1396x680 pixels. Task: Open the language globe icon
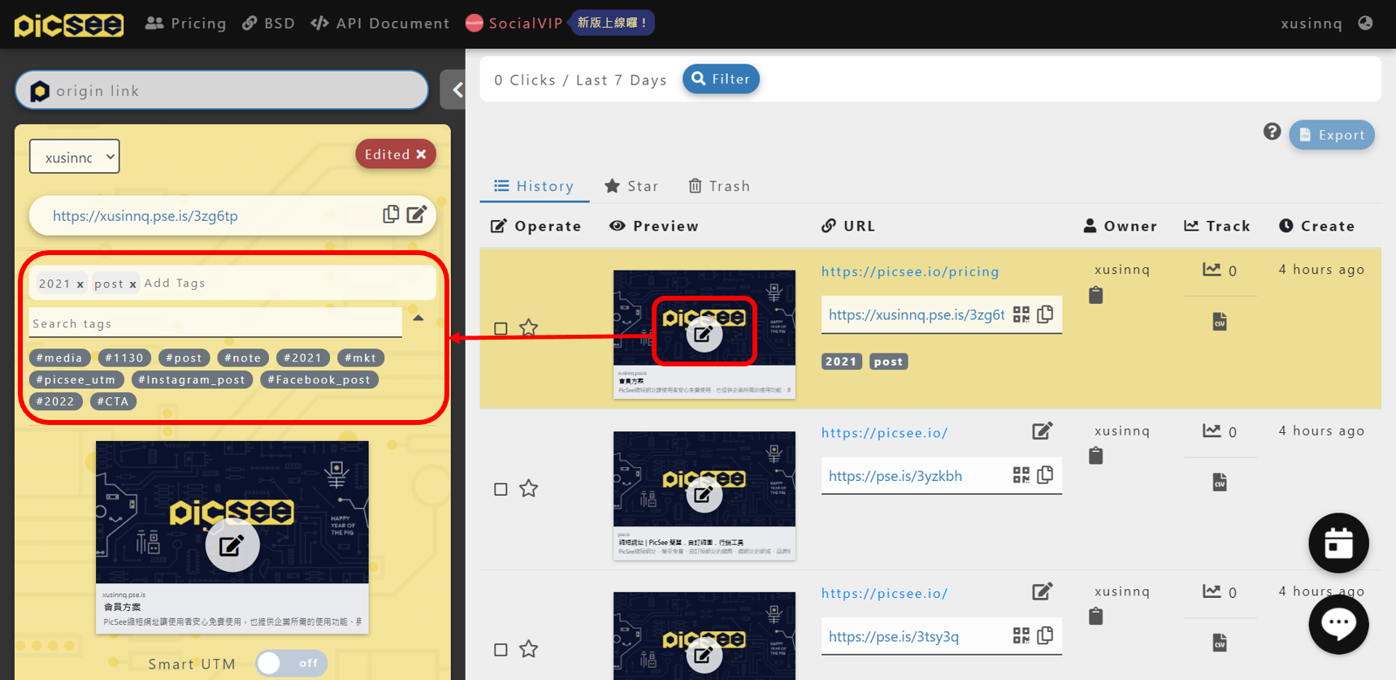(1366, 23)
